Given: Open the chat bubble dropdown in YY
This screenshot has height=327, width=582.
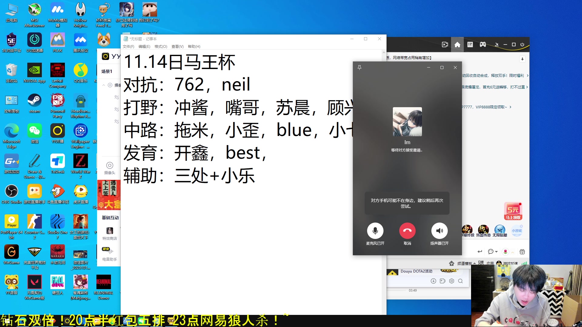Looking at the screenshot, I should point(496,252).
